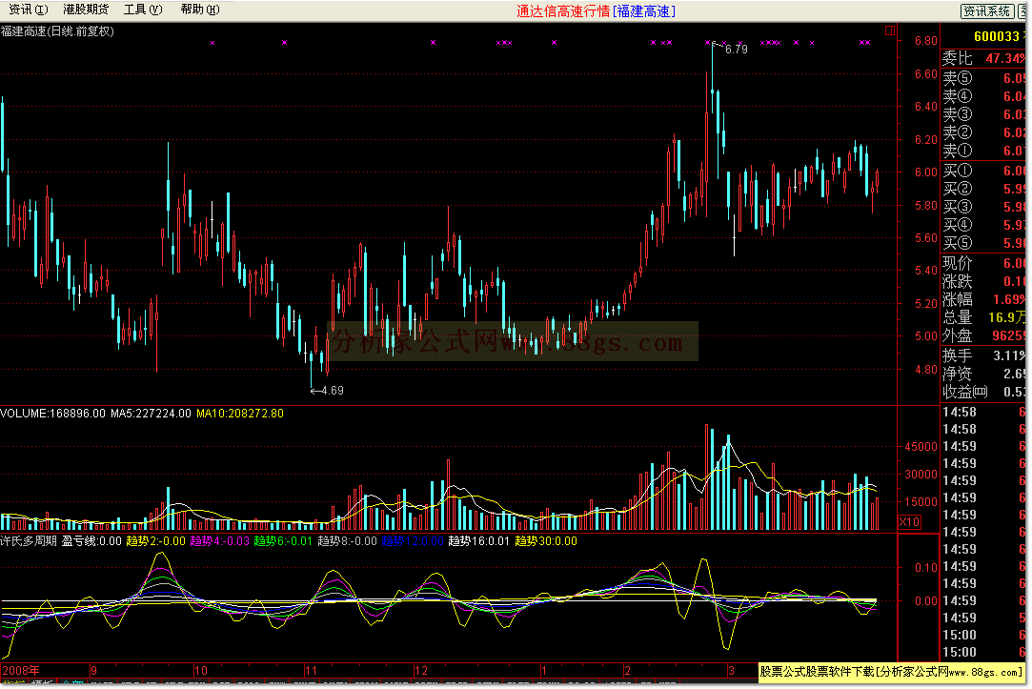Click the 卖⑤ sell order row
The height and width of the screenshot is (689, 1032).
pyautogui.click(x=983, y=78)
